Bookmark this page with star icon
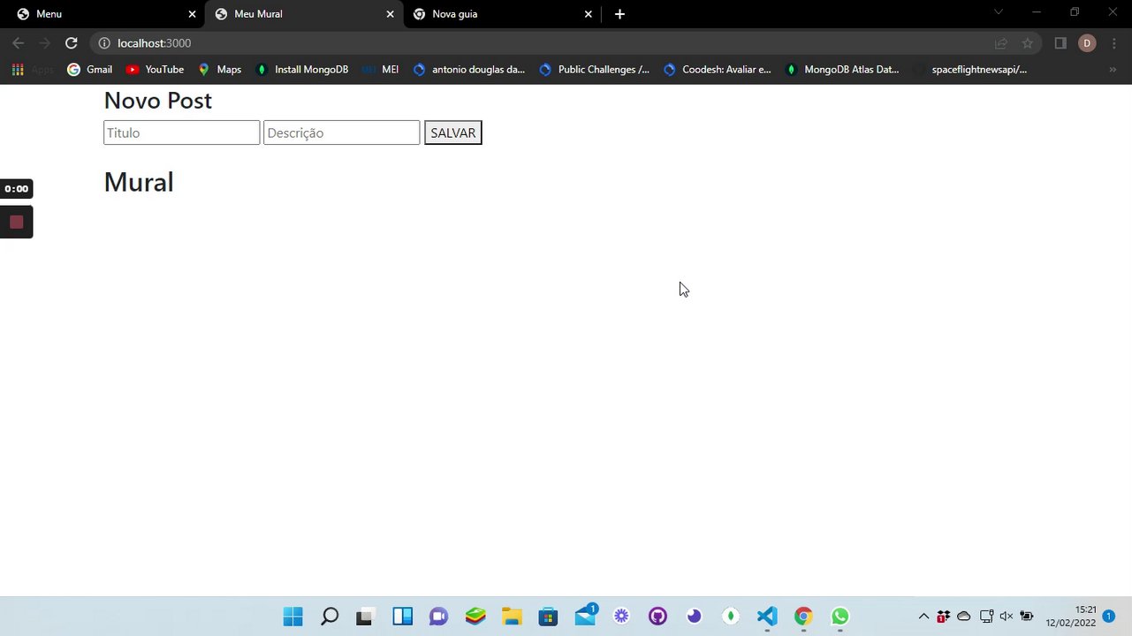1132x636 pixels. (x=1027, y=43)
